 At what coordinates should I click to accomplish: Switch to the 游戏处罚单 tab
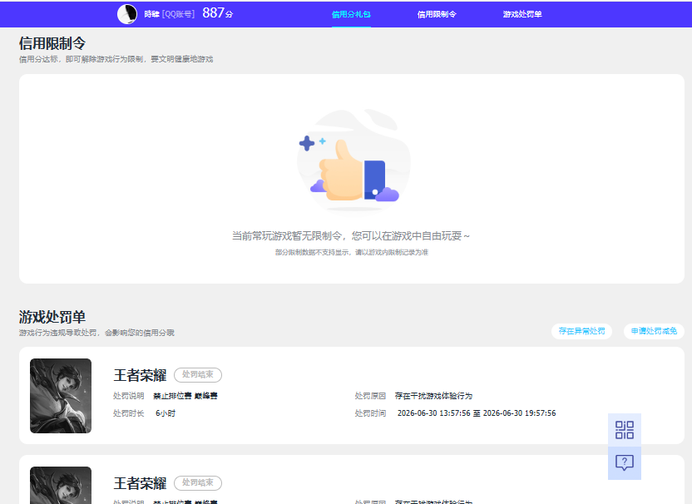pyautogui.click(x=522, y=14)
